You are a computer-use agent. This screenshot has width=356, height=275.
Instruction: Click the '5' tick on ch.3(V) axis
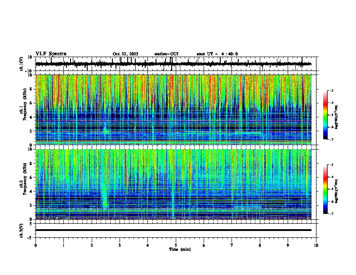coord(31,224)
